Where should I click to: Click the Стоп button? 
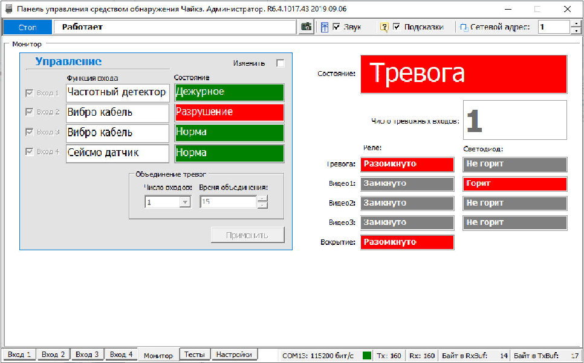point(28,27)
